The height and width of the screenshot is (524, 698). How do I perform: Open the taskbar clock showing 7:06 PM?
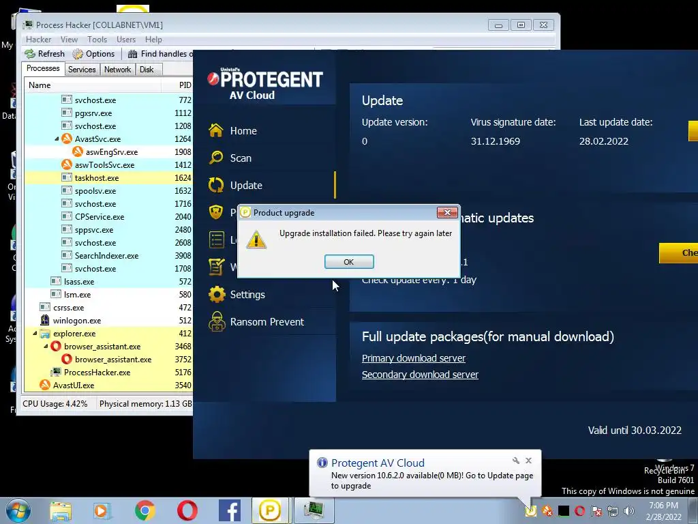(663, 511)
